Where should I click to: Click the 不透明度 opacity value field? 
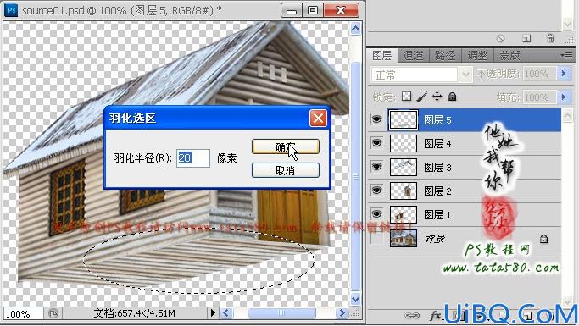point(539,75)
